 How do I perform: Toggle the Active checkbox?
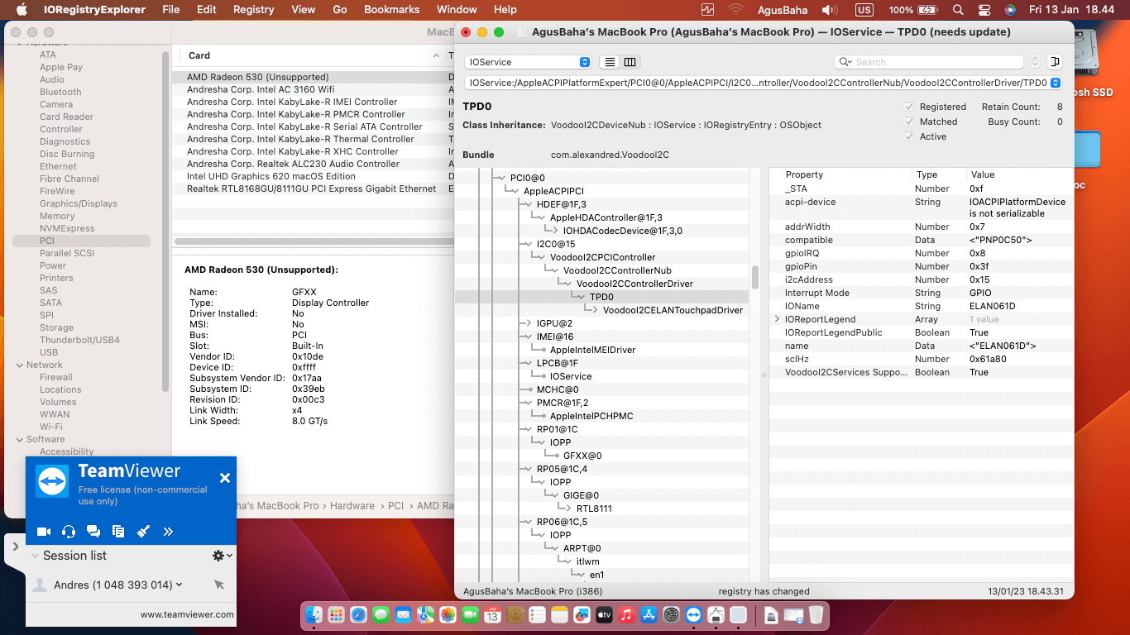point(909,136)
